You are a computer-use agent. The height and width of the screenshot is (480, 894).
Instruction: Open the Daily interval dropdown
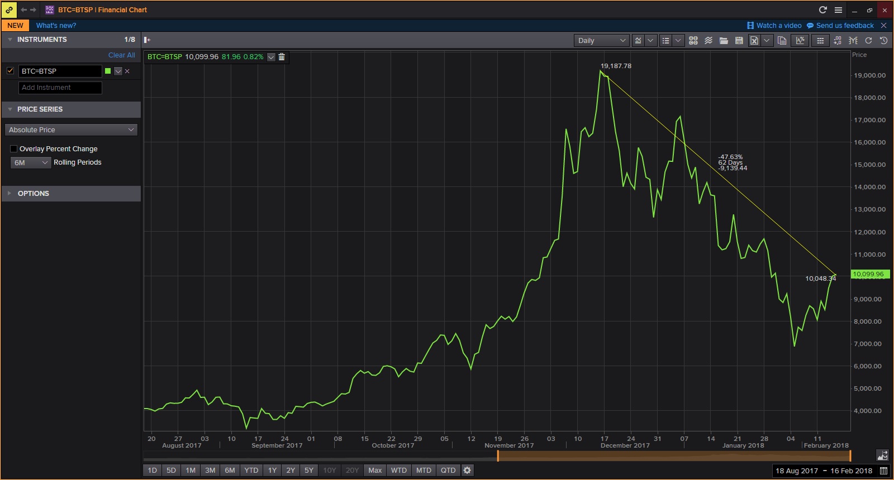tap(601, 40)
